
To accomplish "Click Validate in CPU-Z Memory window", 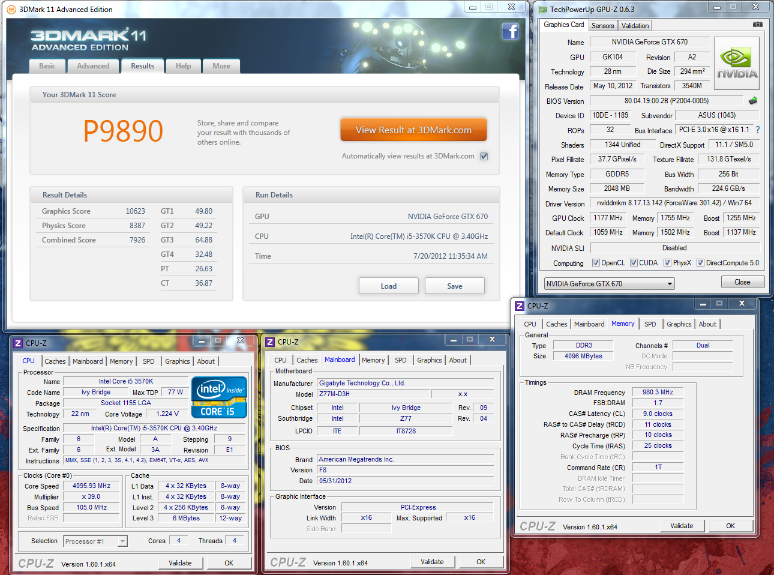I will click(x=682, y=526).
